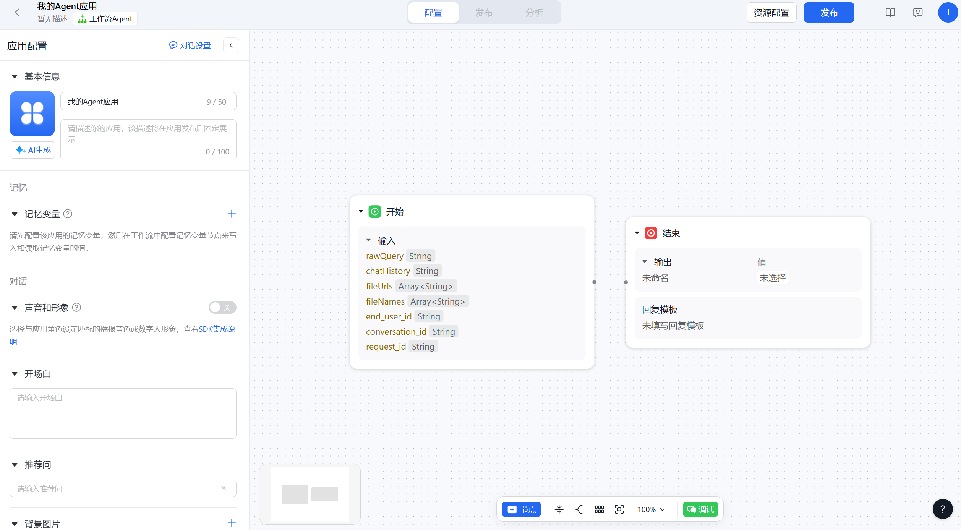961x530 pixels.
Task: Add a background image with plus icon
Action: [232, 523]
